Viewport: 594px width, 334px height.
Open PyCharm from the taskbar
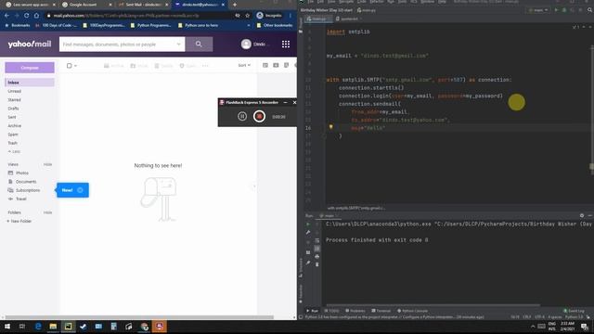(68, 327)
